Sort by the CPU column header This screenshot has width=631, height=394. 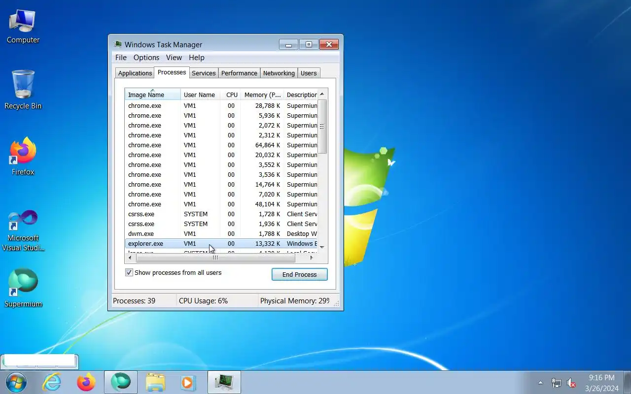pyautogui.click(x=230, y=95)
